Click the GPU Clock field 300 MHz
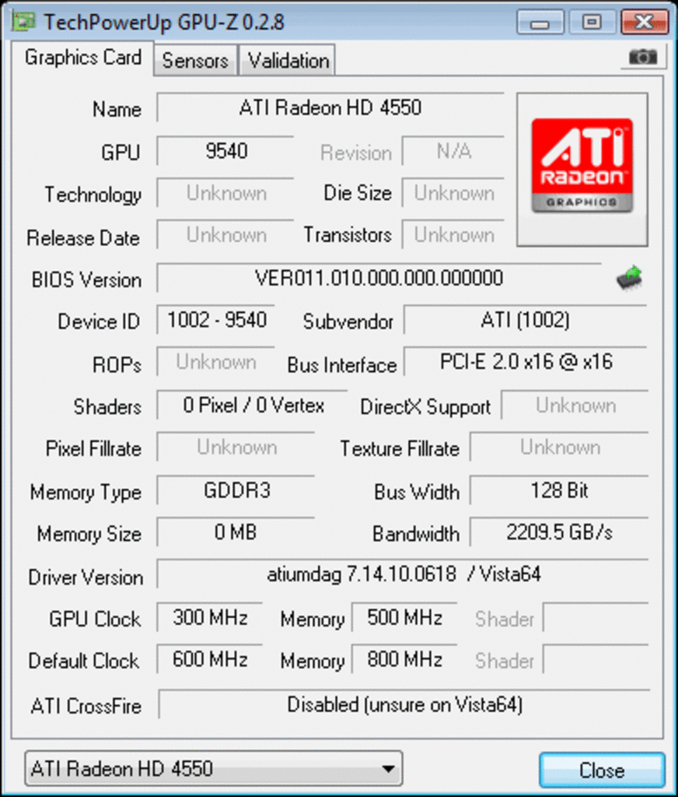Image resolution: width=678 pixels, height=797 pixels. (210, 617)
